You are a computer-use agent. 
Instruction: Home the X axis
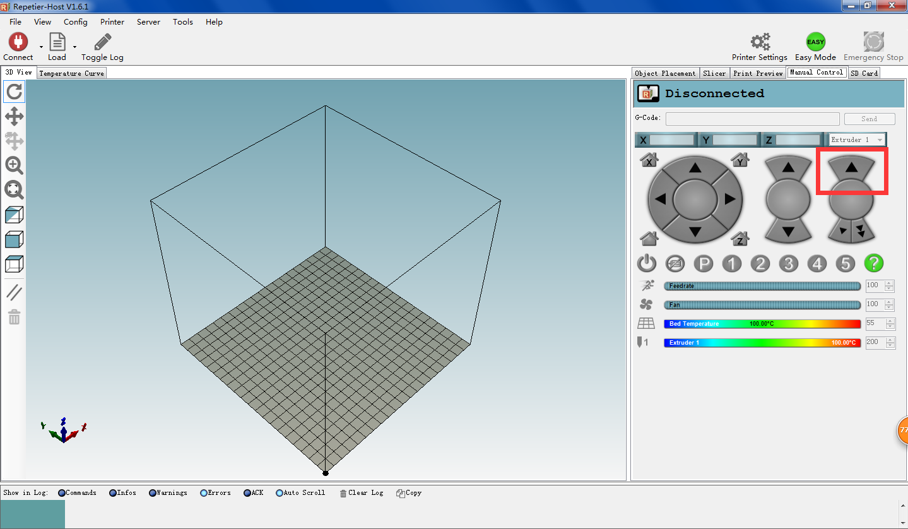pyautogui.click(x=649, y=160)
